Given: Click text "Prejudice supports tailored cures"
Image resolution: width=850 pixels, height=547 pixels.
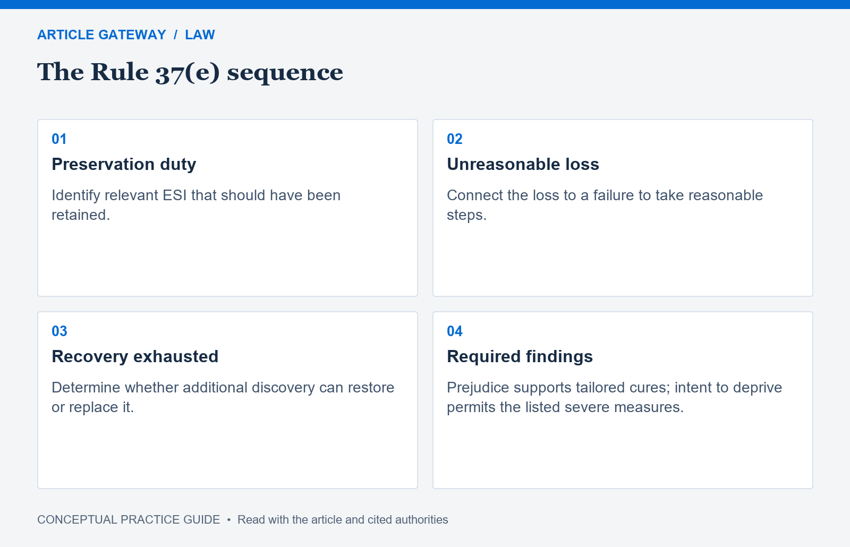Looking at the screenshot, I should 557,388.
